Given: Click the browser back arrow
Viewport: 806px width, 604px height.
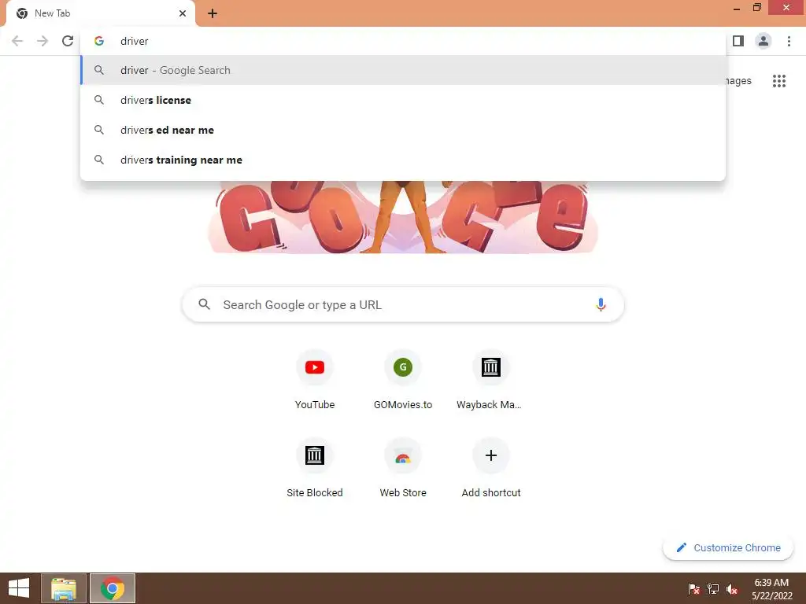Looking at the screenshot, I should click(x=17, y=41).
